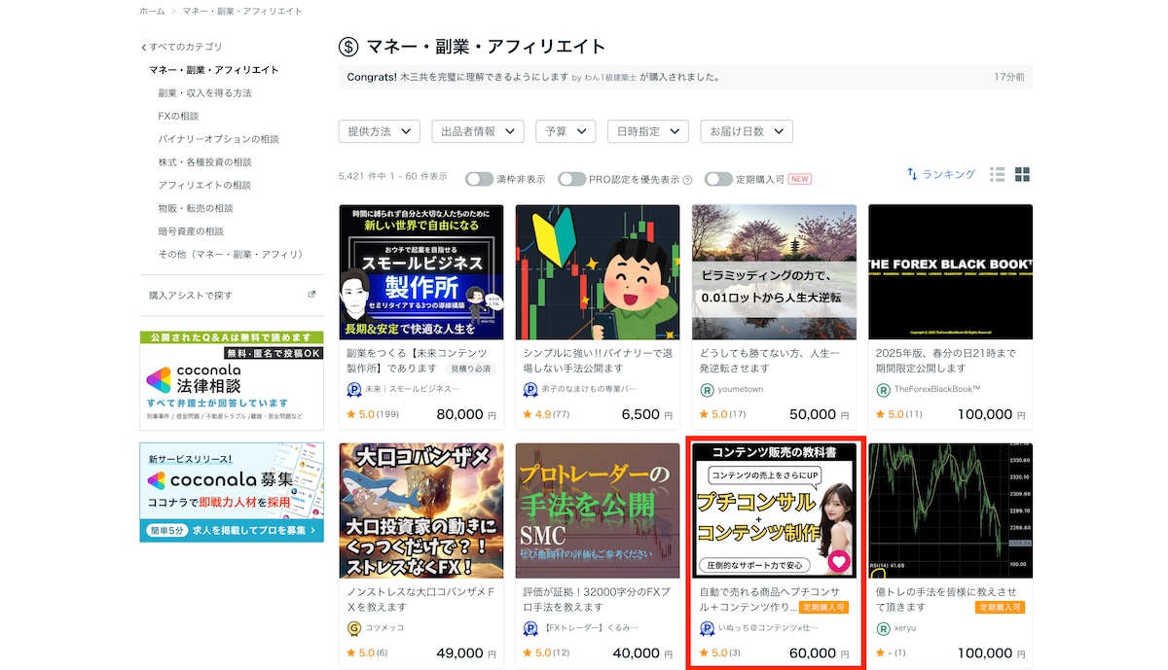Open プロトレーダーの手法を公開 thumbnail
The image size is (1168, 670).
pyautogui.click(x=598, y=511)
